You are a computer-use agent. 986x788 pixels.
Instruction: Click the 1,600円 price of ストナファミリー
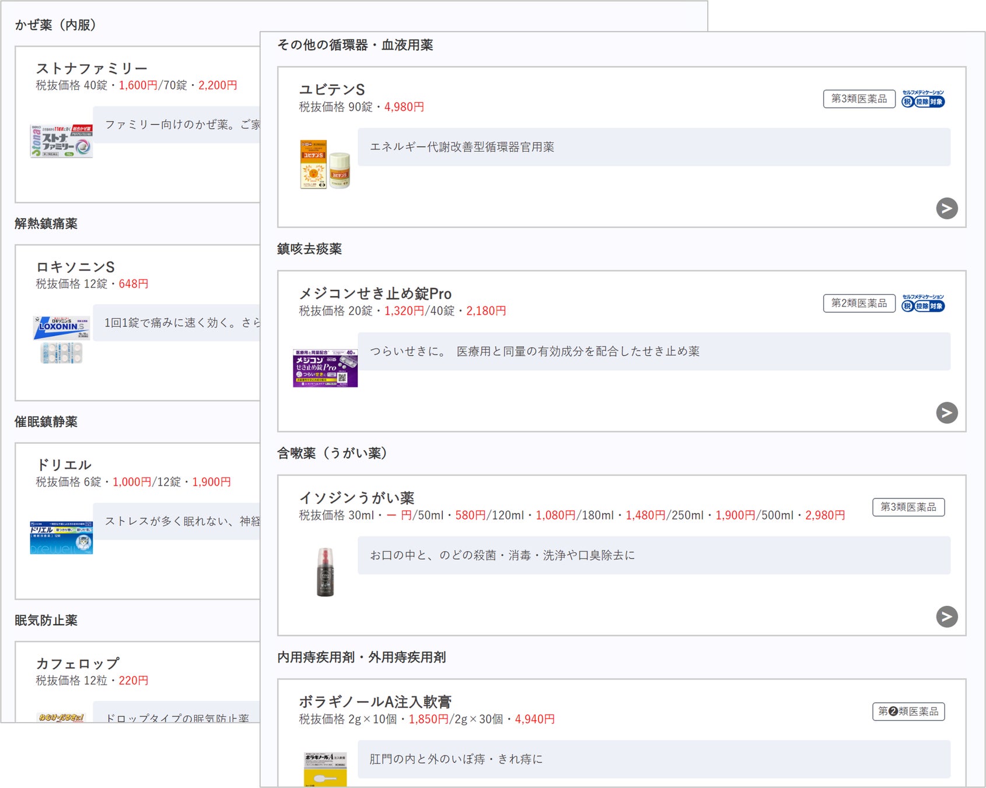138,85
